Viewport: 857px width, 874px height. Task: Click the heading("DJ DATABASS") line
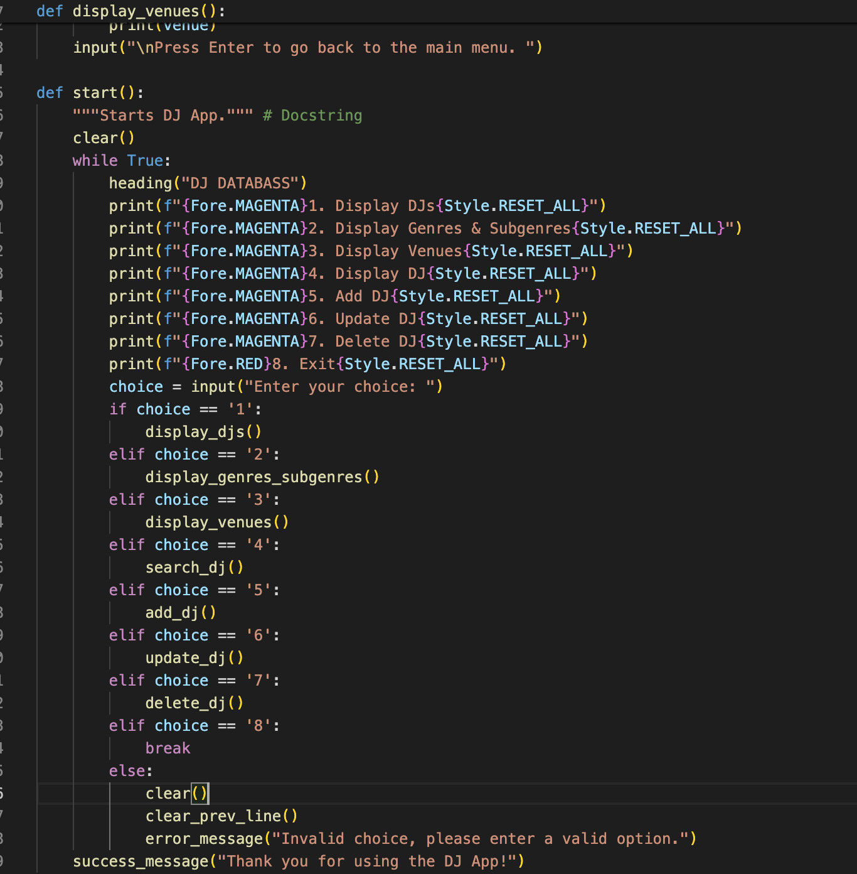208,183
